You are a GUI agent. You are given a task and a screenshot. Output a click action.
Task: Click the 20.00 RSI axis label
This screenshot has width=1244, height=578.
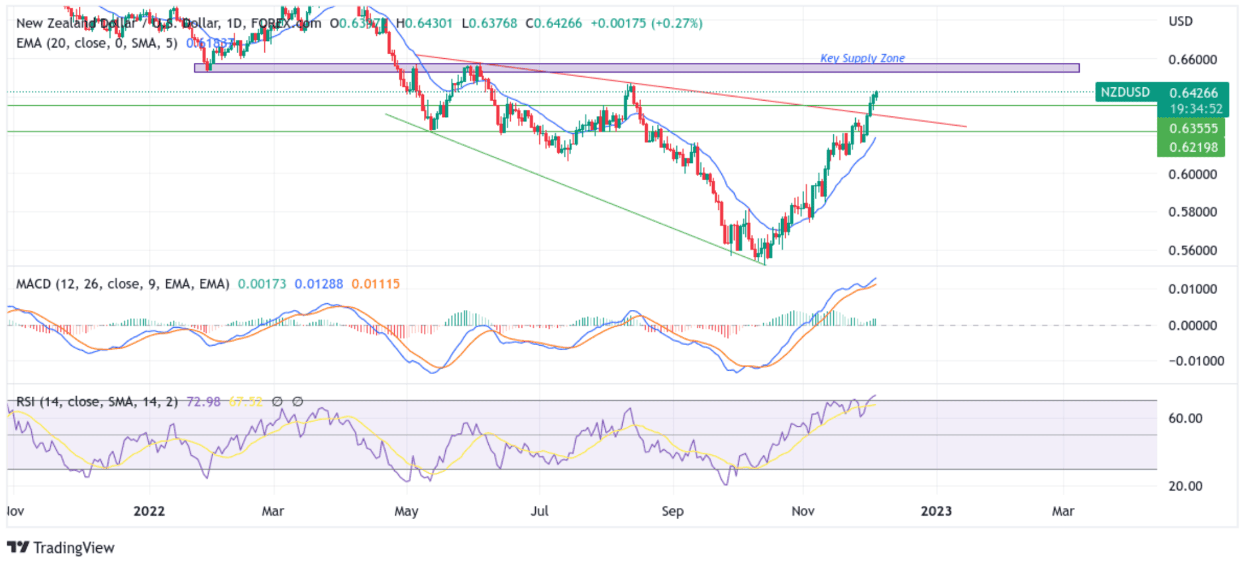pos(1185,486)
